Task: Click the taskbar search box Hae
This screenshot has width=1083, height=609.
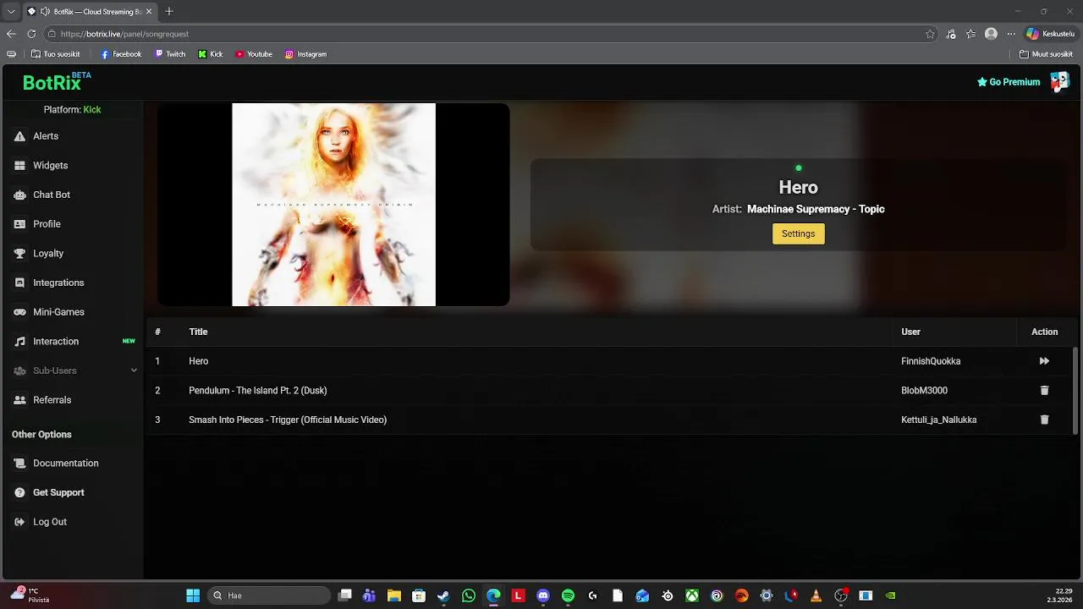Action: coord(269,595)
